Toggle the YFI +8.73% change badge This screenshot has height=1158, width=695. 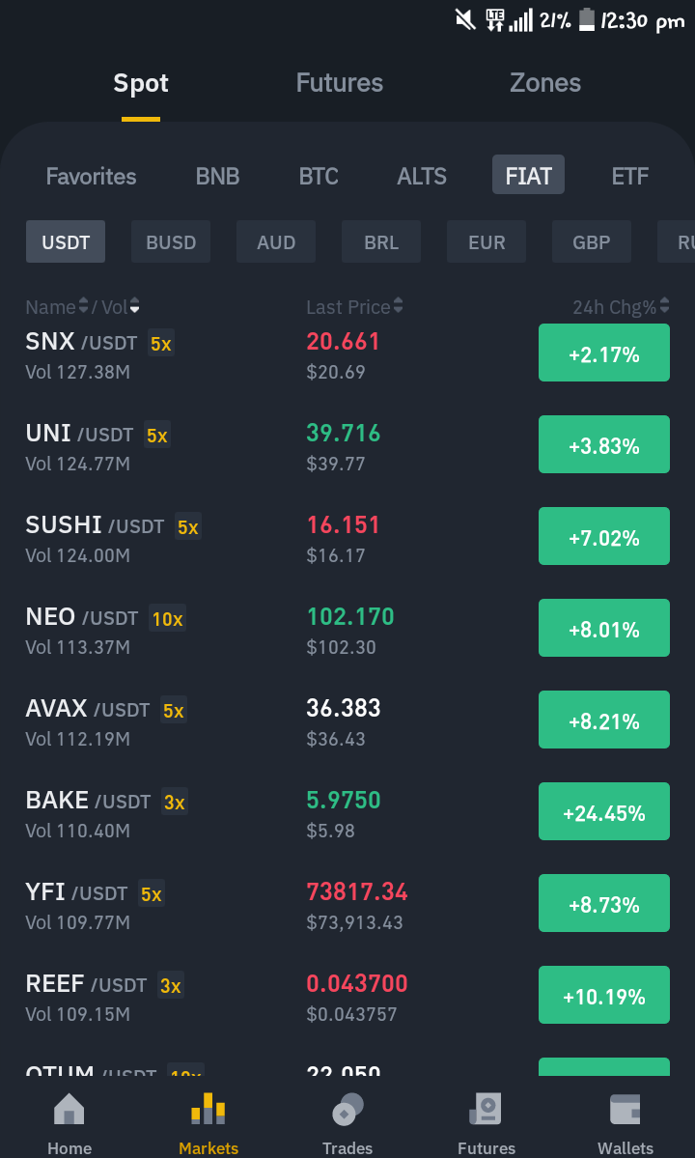(603, 903)
